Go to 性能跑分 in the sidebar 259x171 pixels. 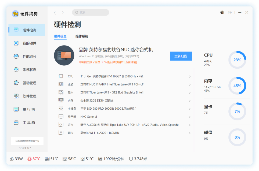(27, 57)
